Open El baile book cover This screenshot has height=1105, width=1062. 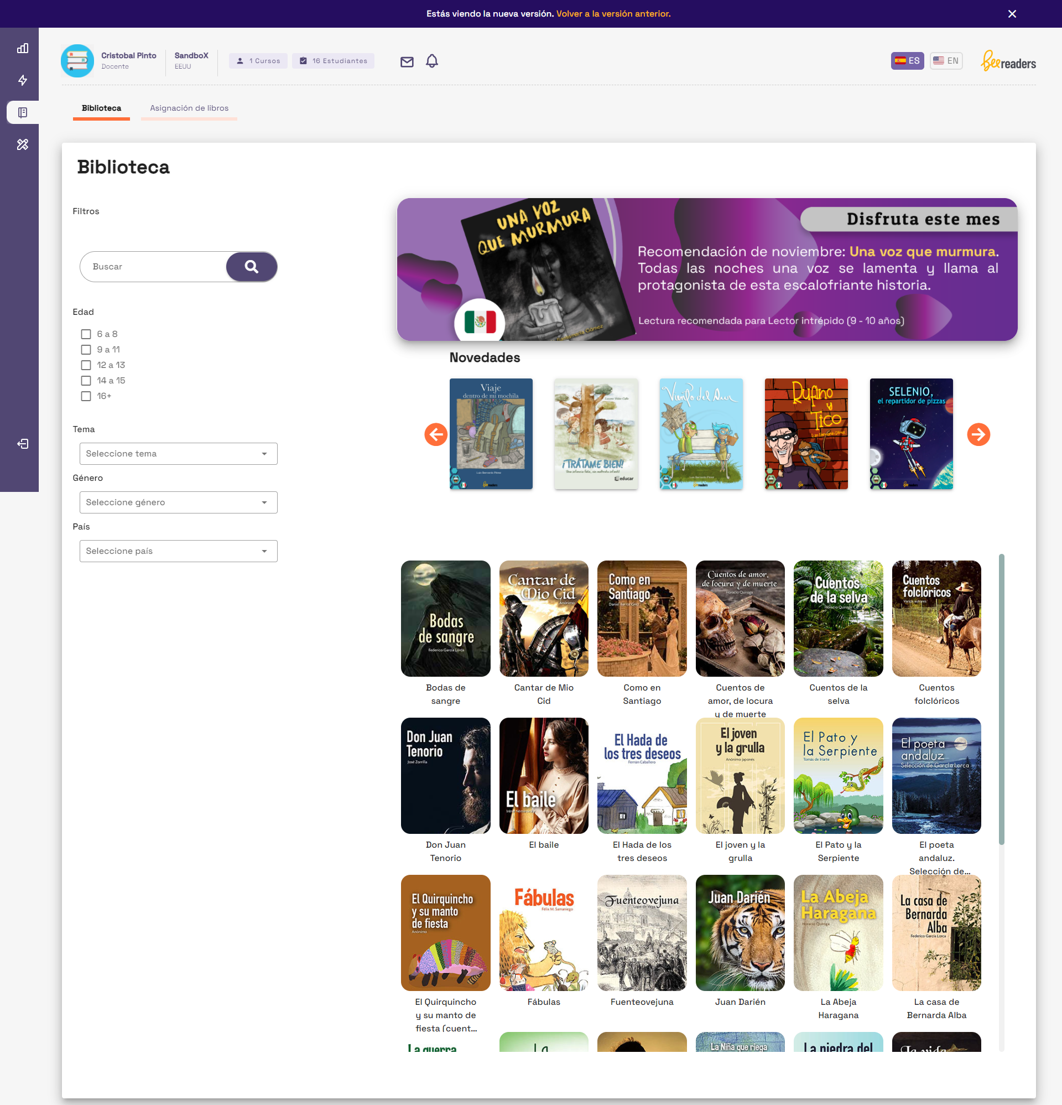coord(543,776)
